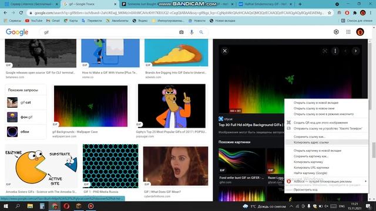Show hidden system tray icons

coord(291,206)
